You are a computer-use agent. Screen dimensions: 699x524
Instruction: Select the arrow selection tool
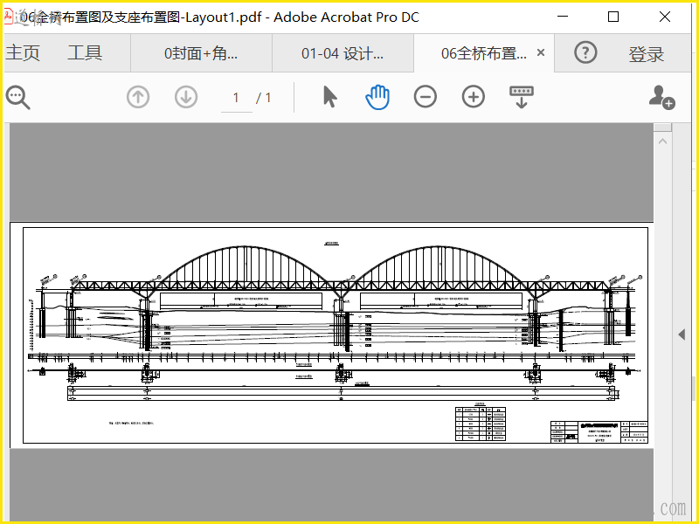[330, 97]
